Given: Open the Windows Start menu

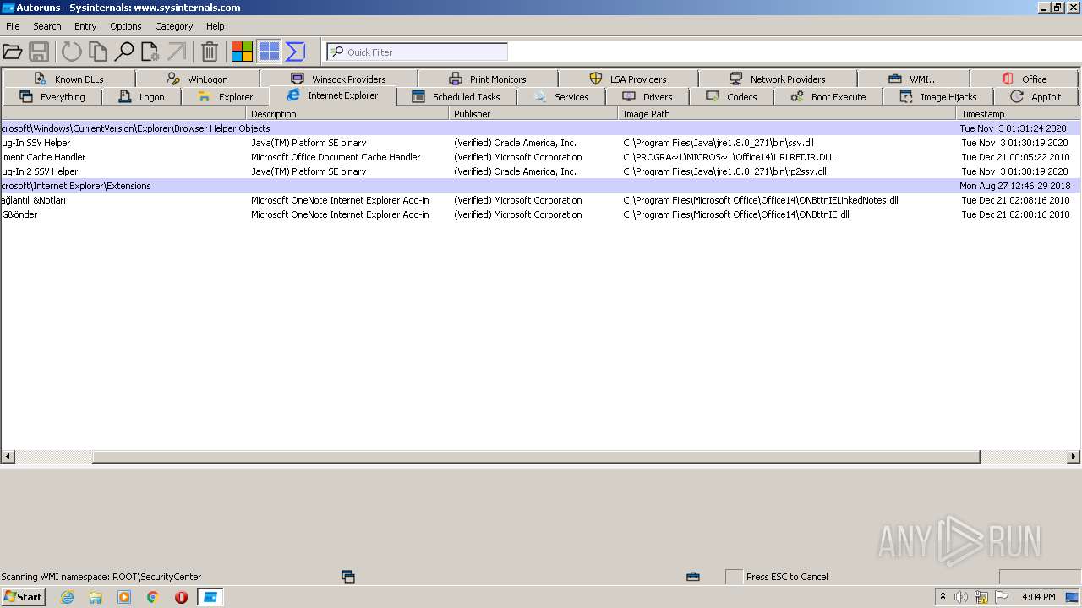Looking at the screenshot, I should [24, 597].
